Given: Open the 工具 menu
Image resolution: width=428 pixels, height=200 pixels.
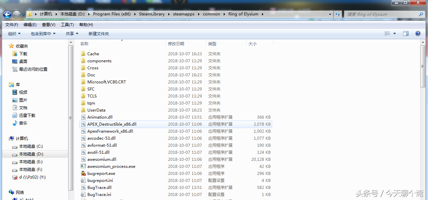Looking at the screenshot, I should [67, 24].
